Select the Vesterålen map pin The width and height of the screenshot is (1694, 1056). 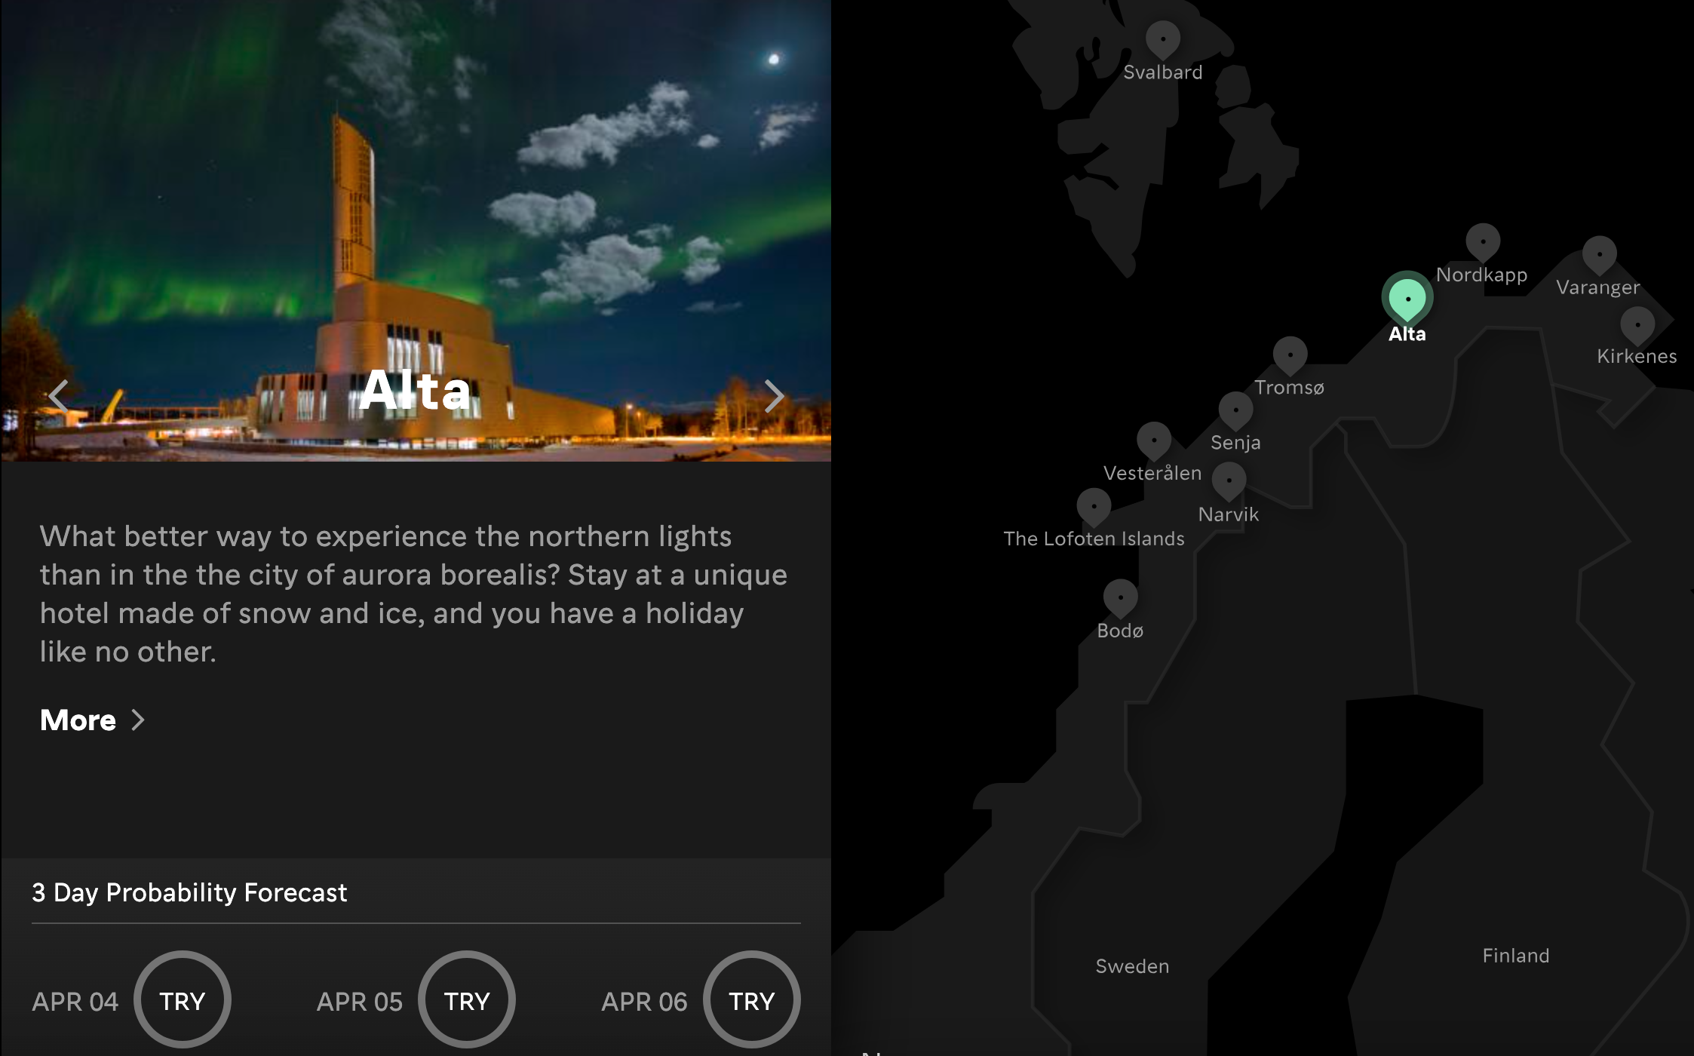click(x=1154, y=441)
